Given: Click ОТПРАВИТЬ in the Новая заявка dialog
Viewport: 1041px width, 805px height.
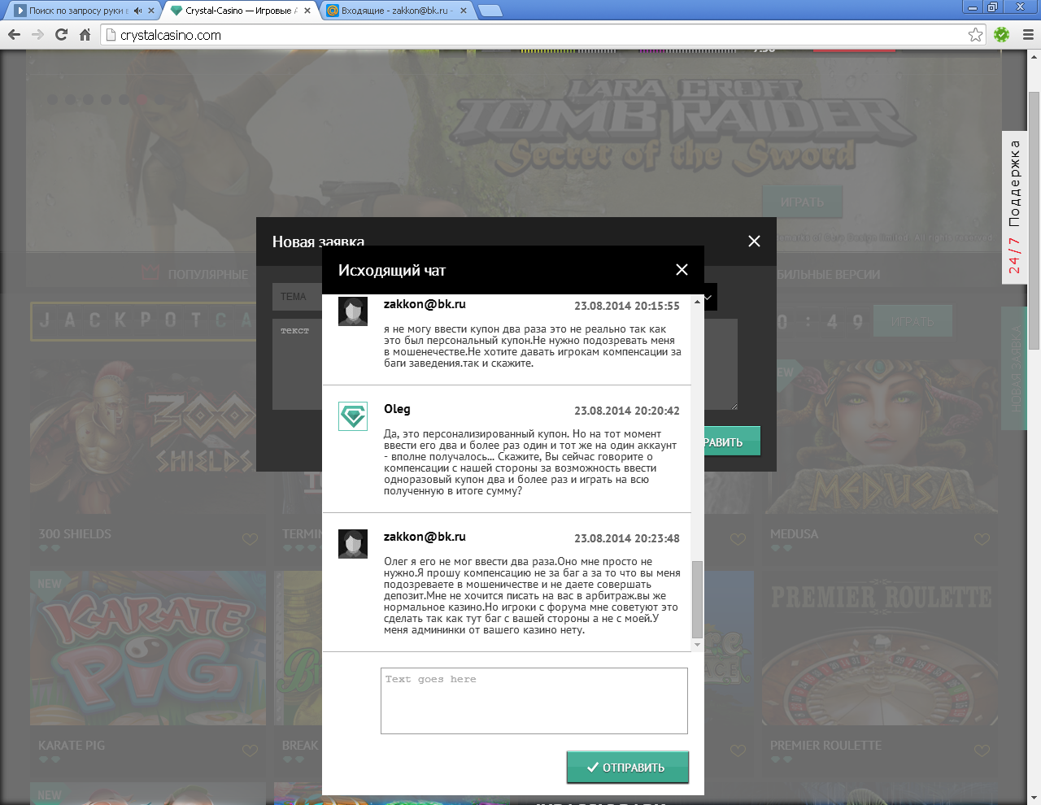Looking at the screenshot, I should click(732, 442).
